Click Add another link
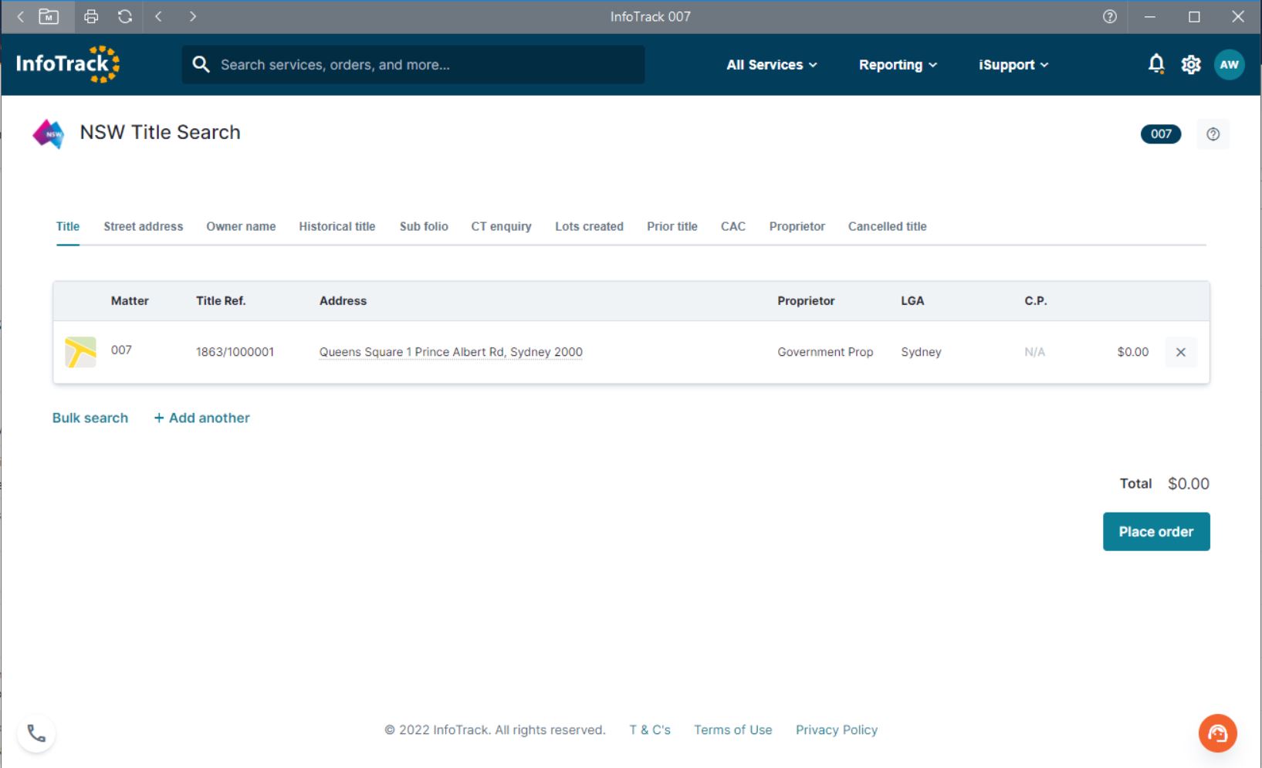Screen dimensions: 1262x768 click(202, 418)
